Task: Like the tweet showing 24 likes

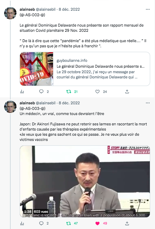Action: (x=97, y=92)
